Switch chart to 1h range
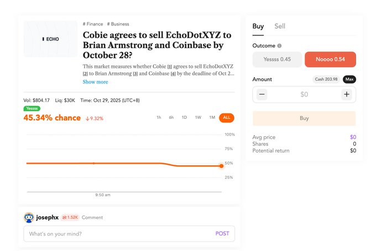This screenshot has height=251, width=376. tap(159, 118)
